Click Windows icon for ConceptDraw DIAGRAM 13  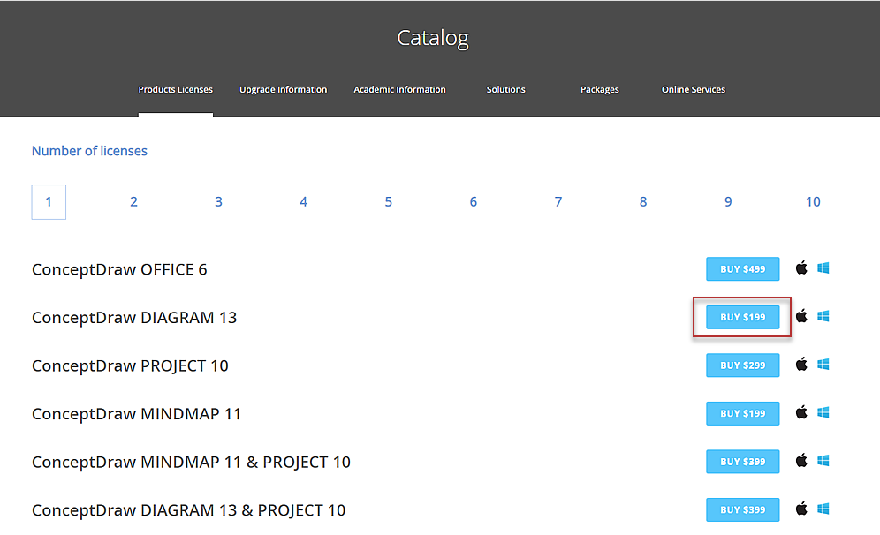pyautogui.click(x=823, y=315)
